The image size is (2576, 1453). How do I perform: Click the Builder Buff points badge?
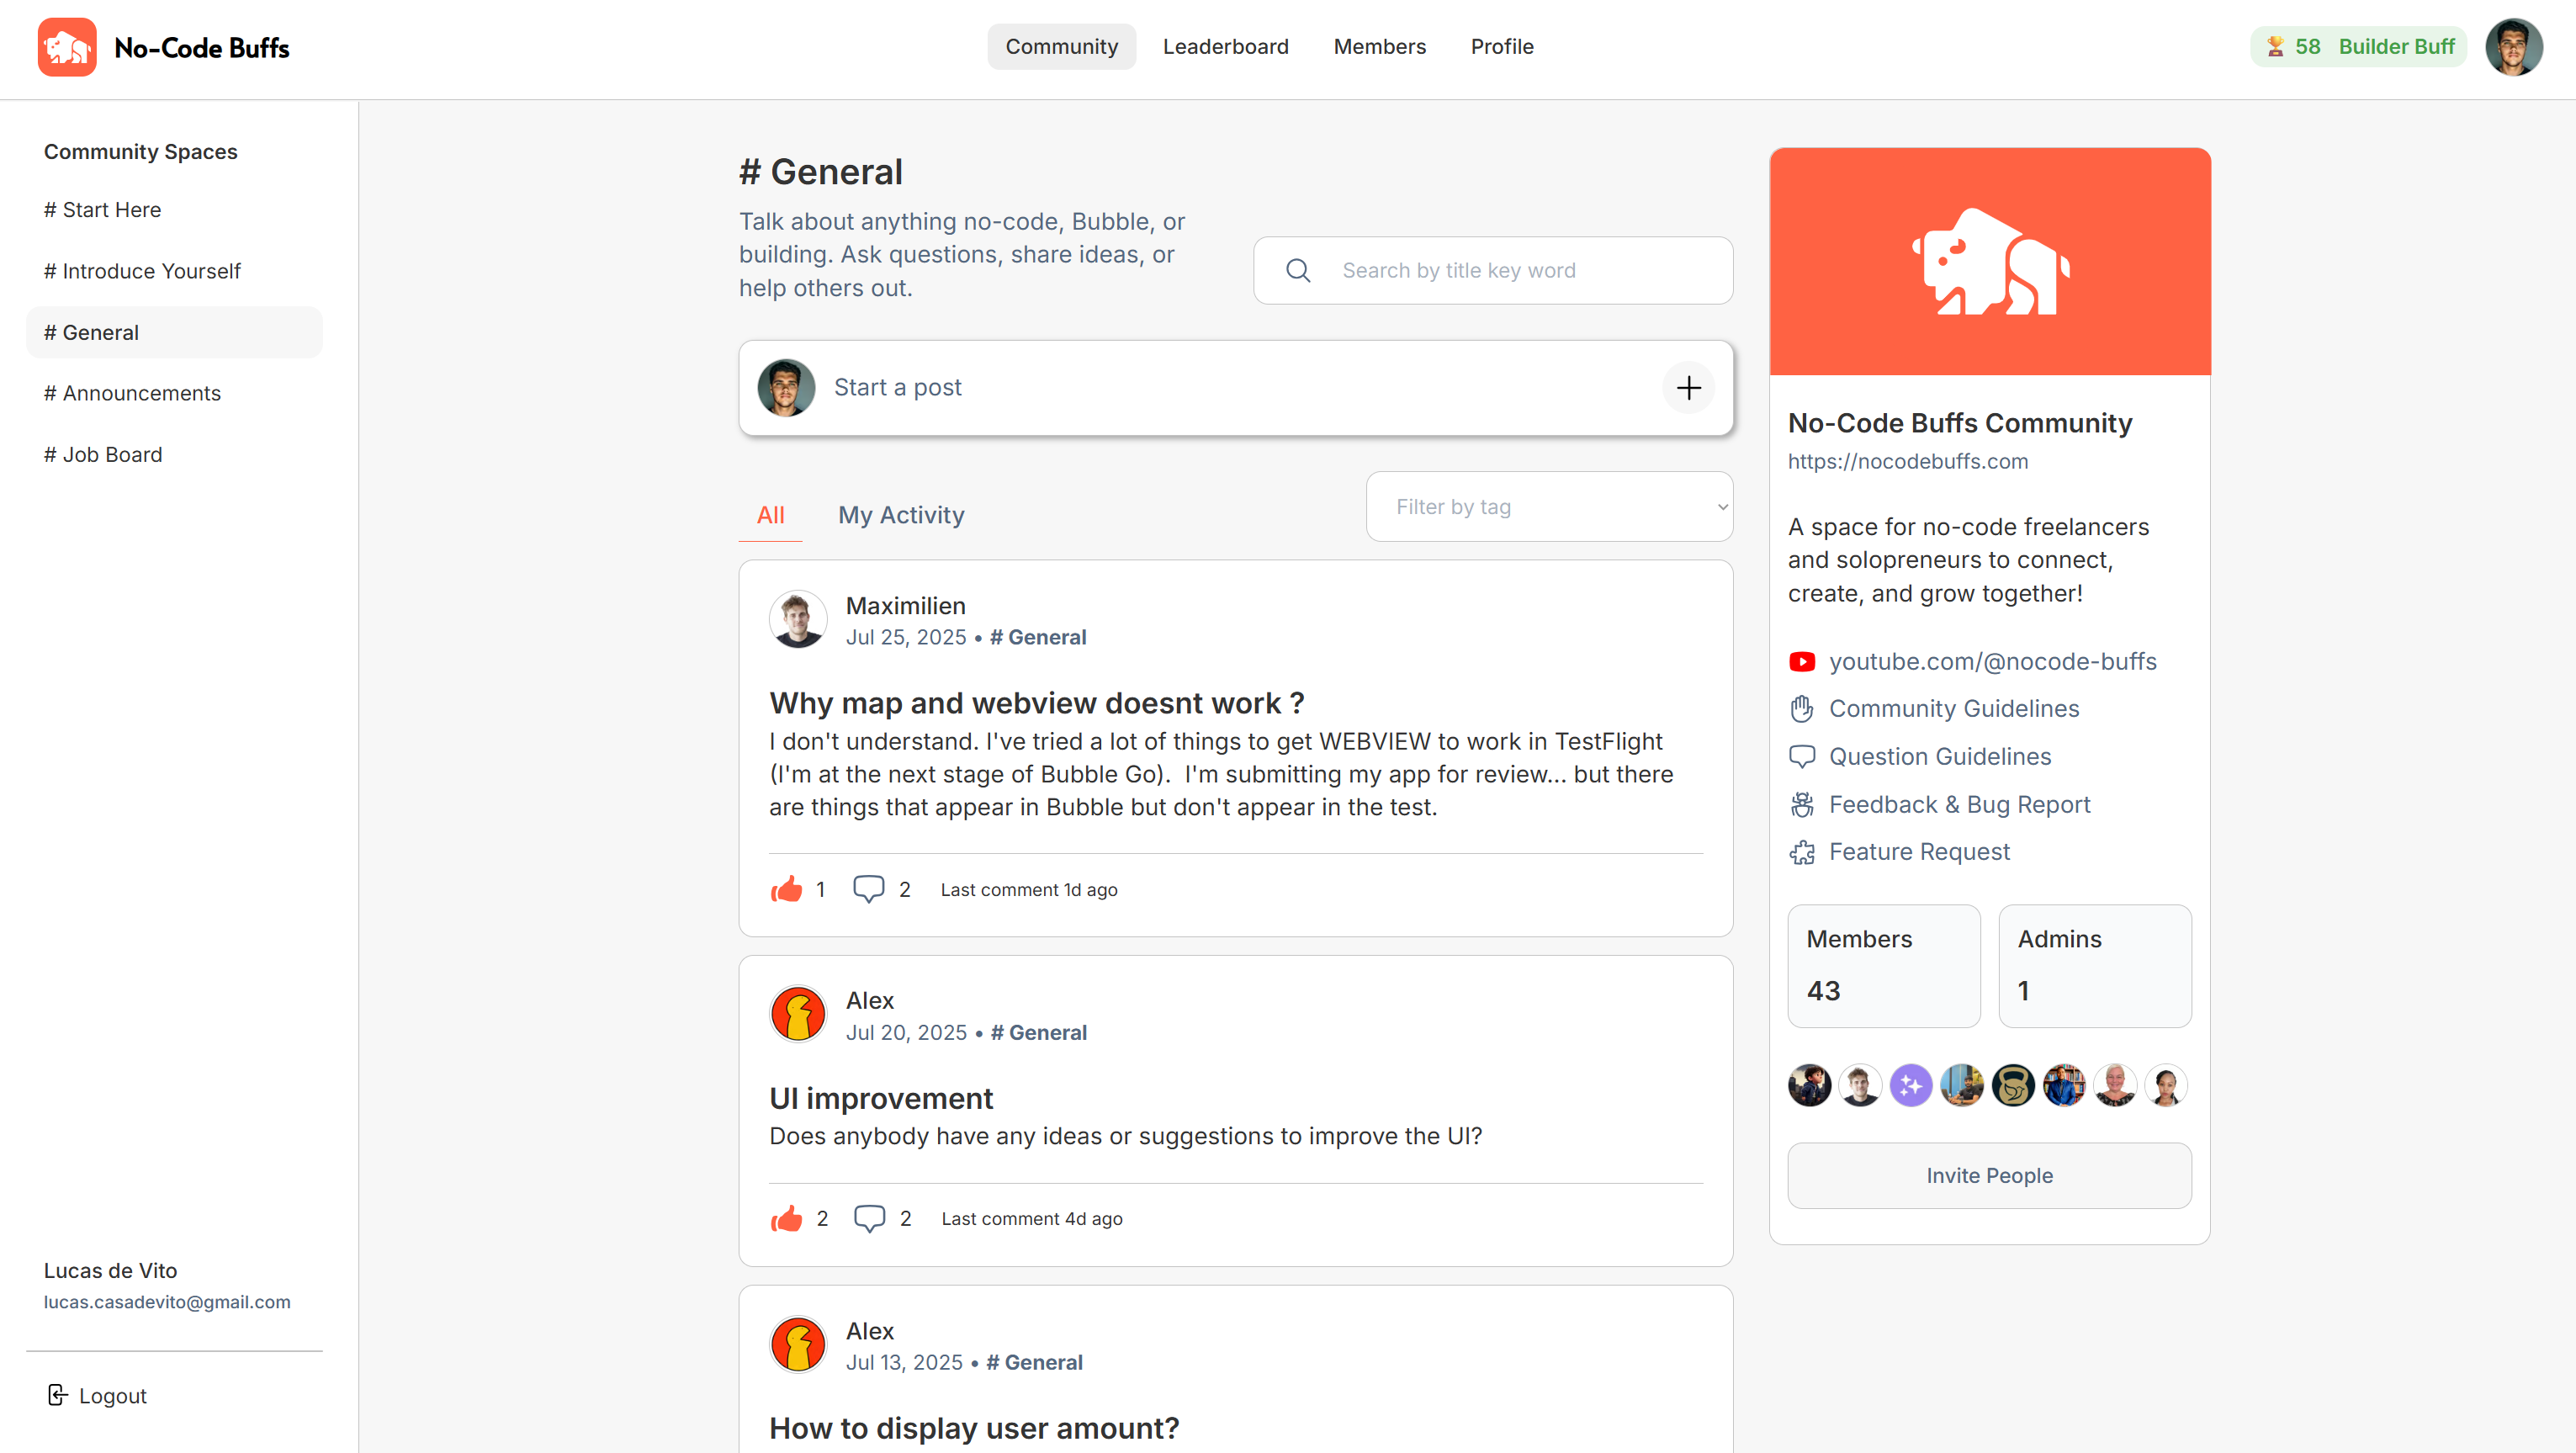click(2358, 47)
